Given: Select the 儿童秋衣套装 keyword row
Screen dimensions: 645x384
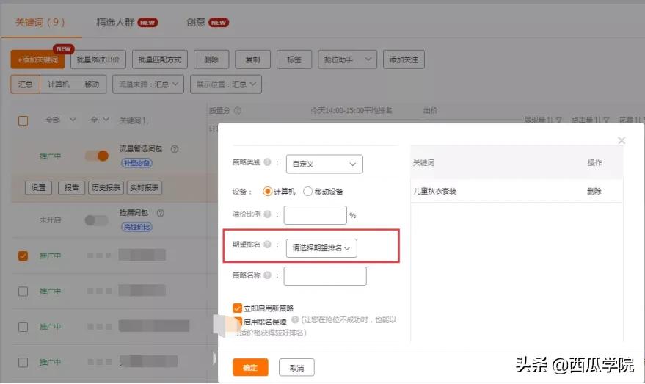Looking at the screenshot, I should pos(517,191).
